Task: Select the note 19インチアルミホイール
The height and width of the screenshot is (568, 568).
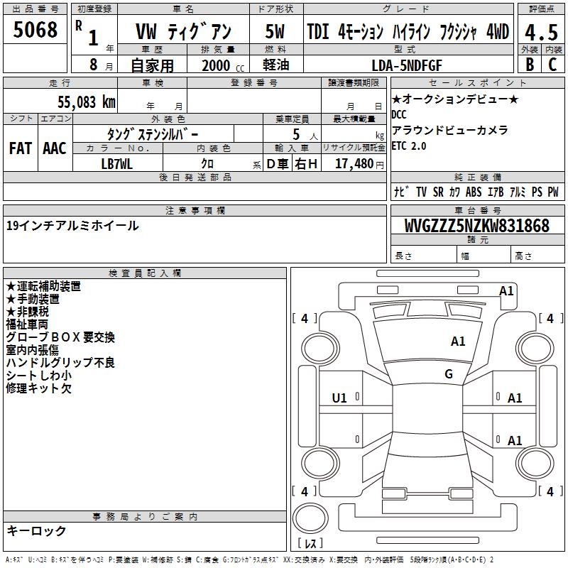Action: pyautogui.click(x=72, y=226)
